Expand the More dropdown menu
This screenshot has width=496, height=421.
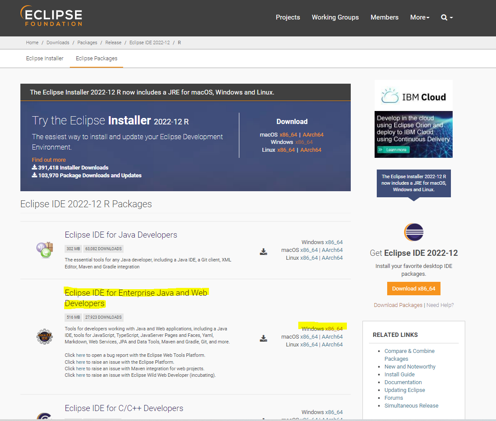420,17
